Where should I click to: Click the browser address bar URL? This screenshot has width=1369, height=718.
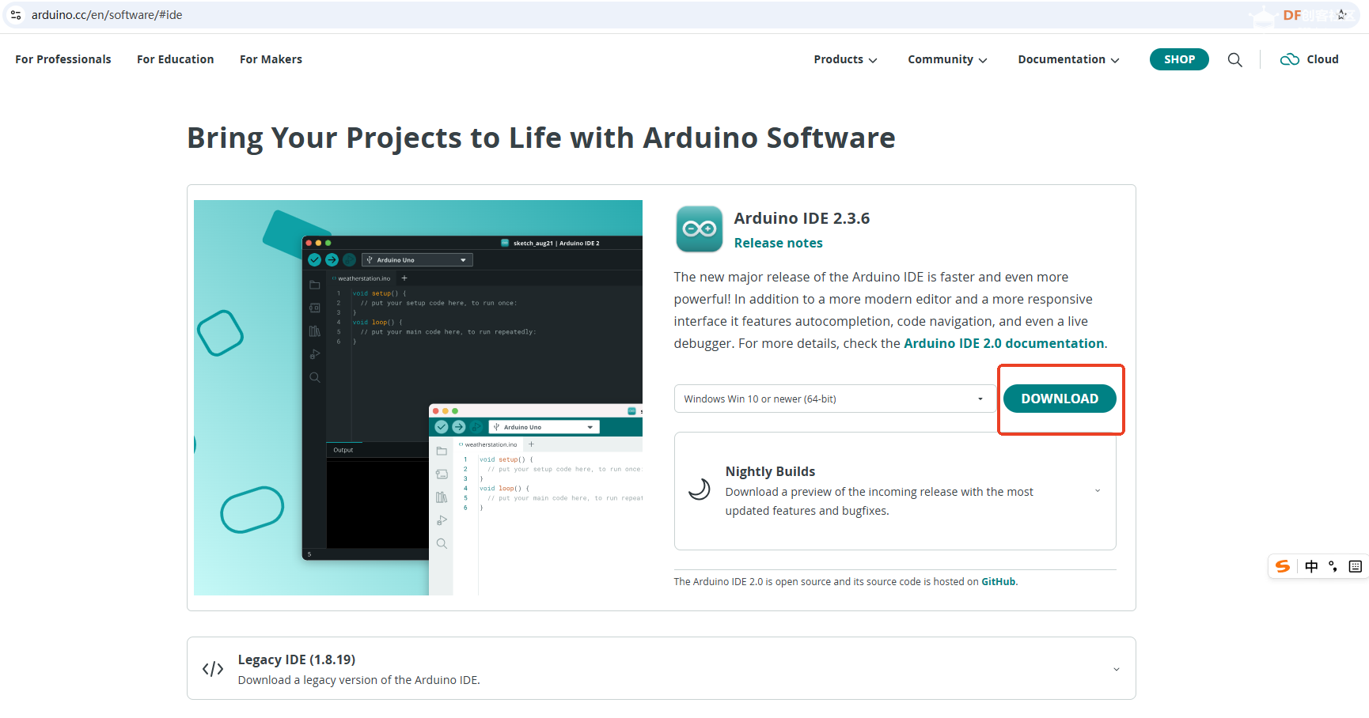pyautogui.click(x=107, y=15)
